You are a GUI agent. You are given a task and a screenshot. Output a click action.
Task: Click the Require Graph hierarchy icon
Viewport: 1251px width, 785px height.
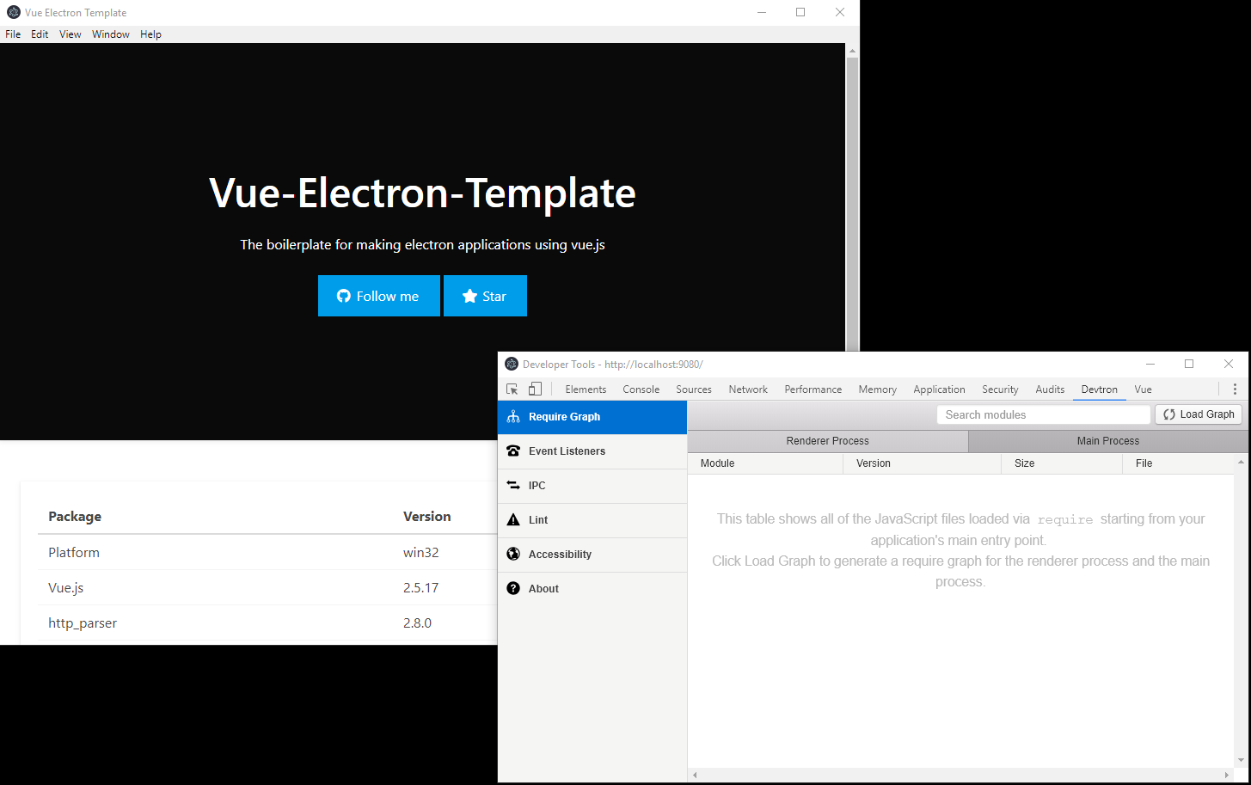pyautogui.click(x=513, y=417)
